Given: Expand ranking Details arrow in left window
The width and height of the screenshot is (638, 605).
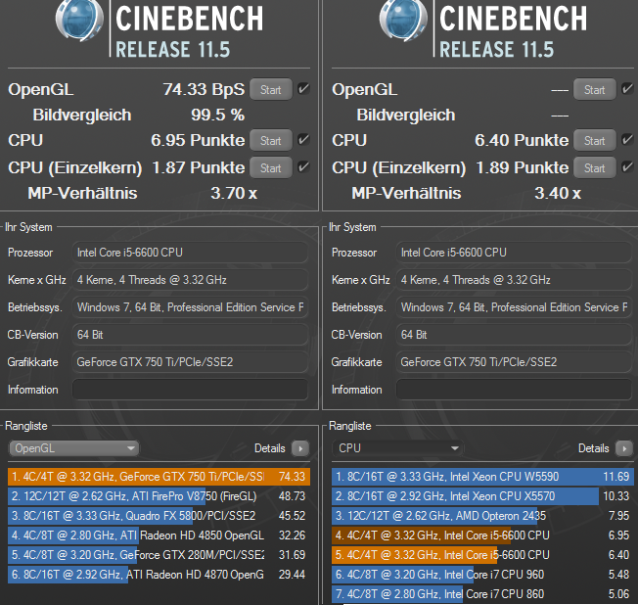Looking at the screenshot, I should point(300,448).
